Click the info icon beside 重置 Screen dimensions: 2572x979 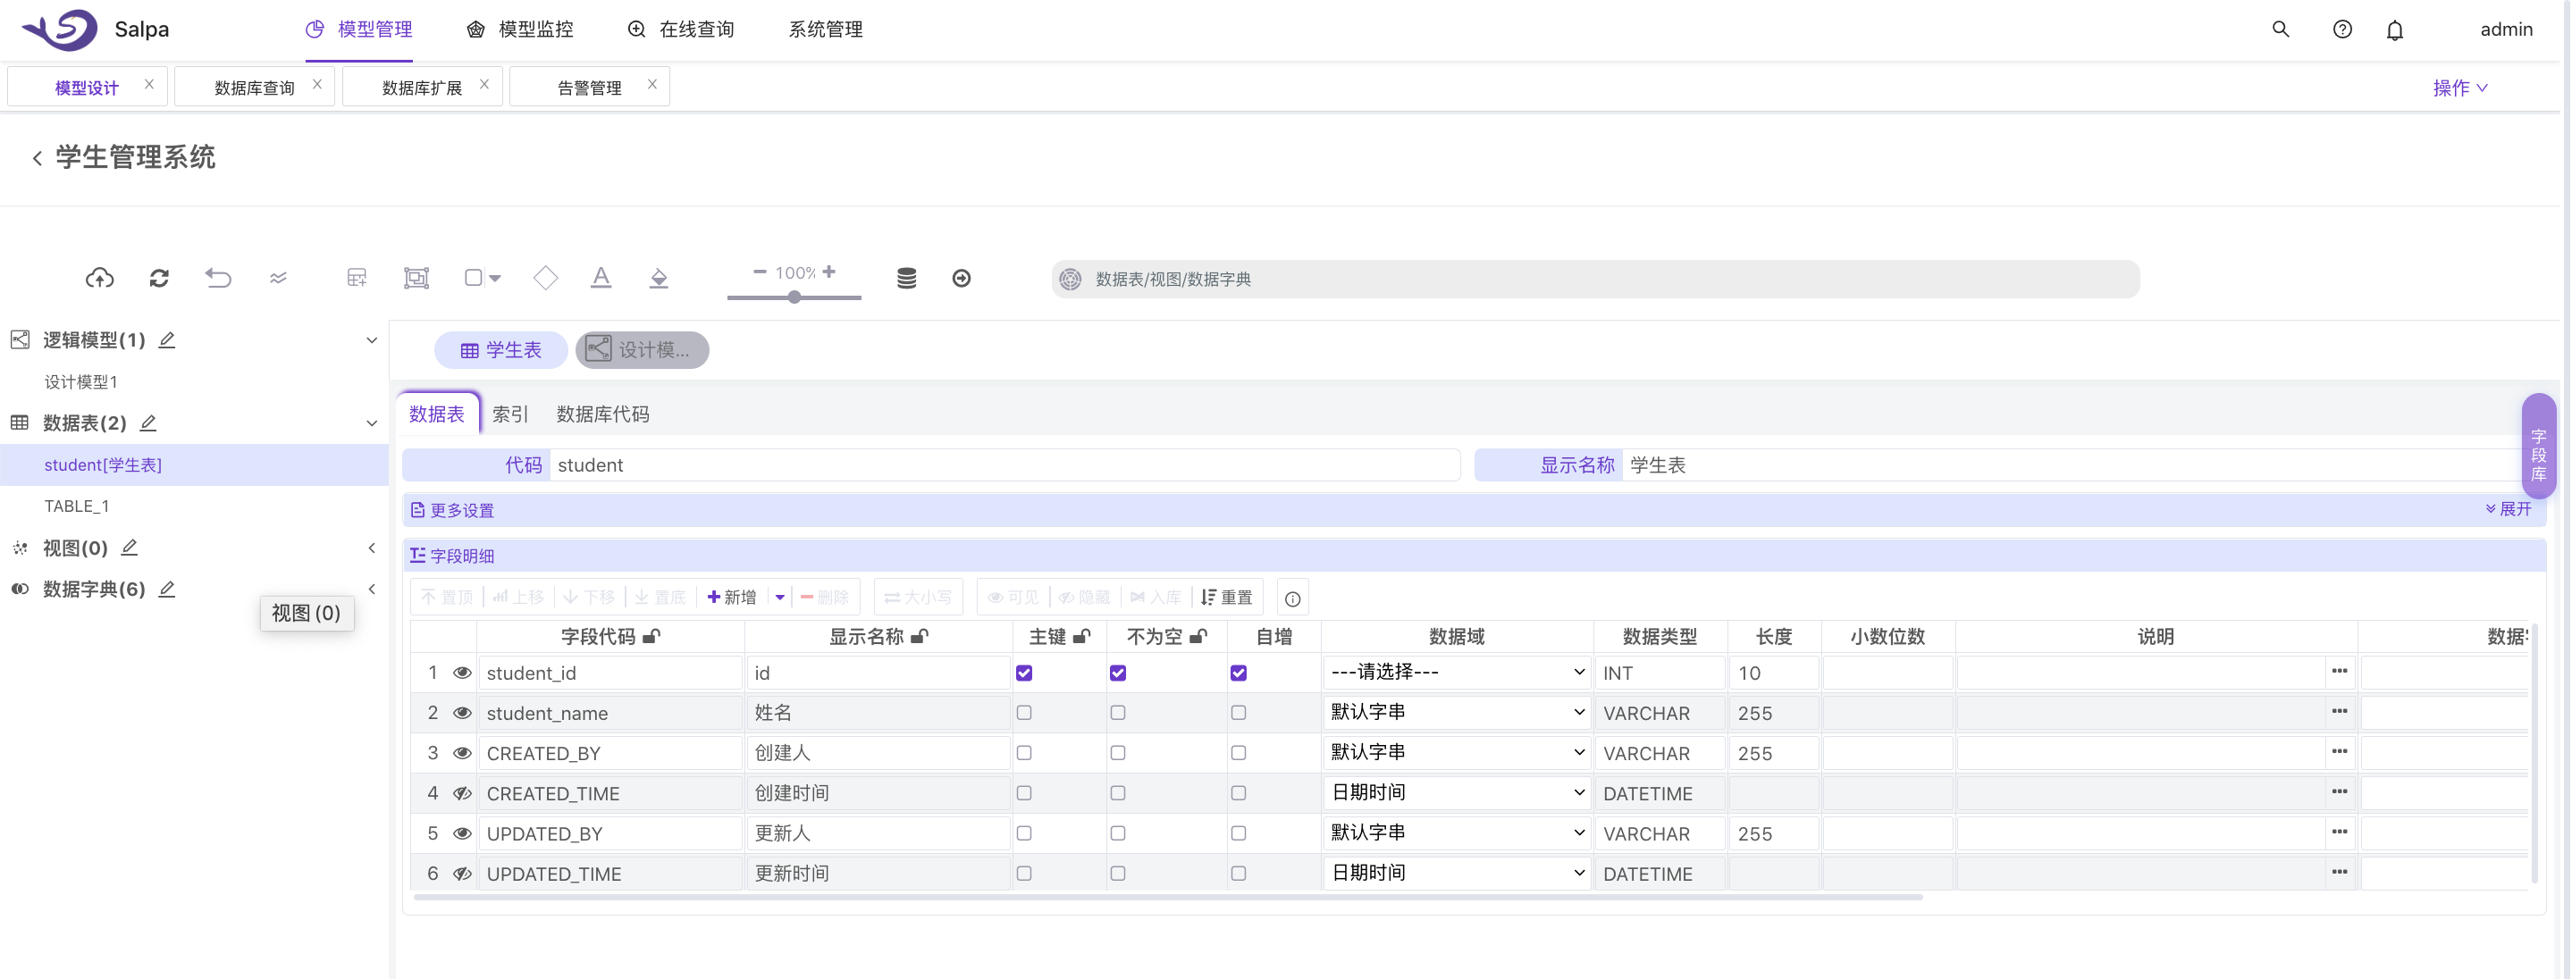1293,598
